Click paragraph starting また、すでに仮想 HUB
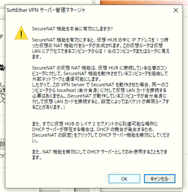 click(101, 132)
